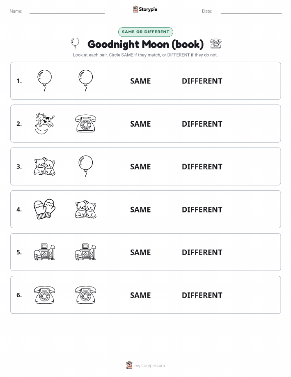Click the kittens picture in row 4
The image size is (291, 377).
86,209
